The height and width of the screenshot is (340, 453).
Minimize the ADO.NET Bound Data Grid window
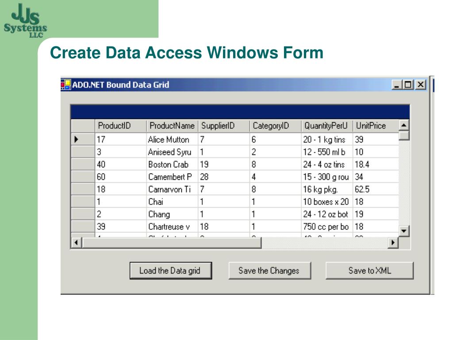coord(397,85)
